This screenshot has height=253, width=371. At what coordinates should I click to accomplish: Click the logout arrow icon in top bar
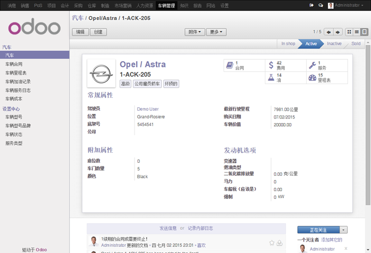(x=311, y=5)
